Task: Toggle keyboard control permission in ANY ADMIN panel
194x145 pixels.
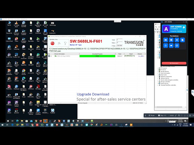Action: pyautogui.click(x=166, y=40)
